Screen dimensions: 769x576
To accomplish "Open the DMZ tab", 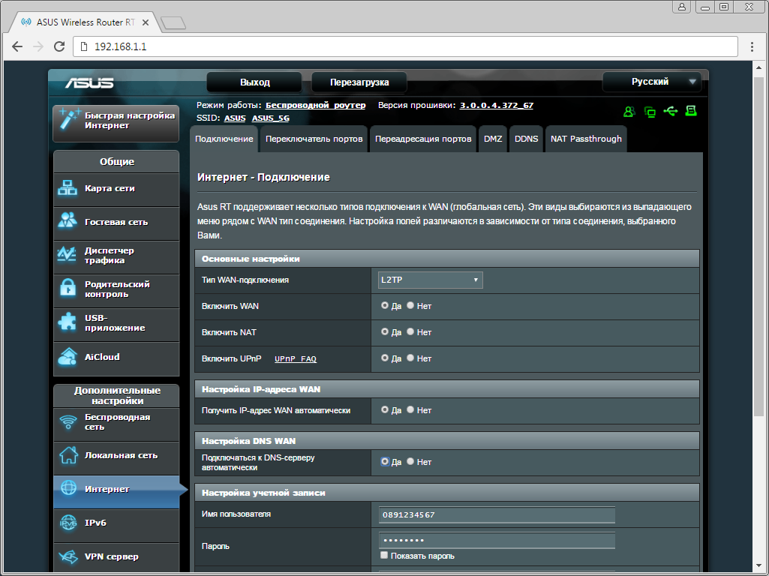I will pyautogui.click(x=493, y=139).
